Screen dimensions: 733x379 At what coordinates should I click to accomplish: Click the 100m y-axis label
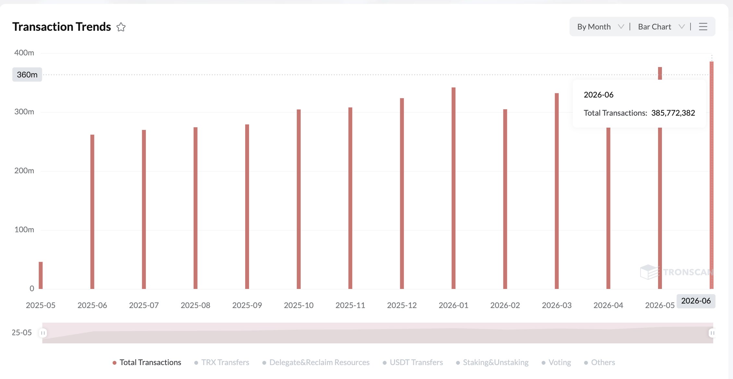(x=24, y=230)
